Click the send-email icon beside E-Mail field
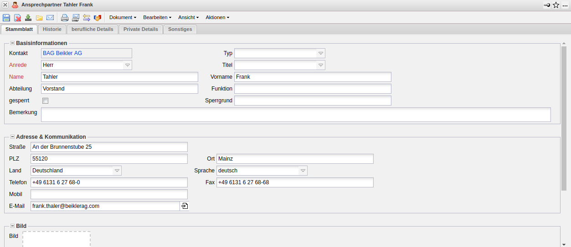The height and width of the screenshot is (247, 571). pyautogui.click(x=185, y=206)
